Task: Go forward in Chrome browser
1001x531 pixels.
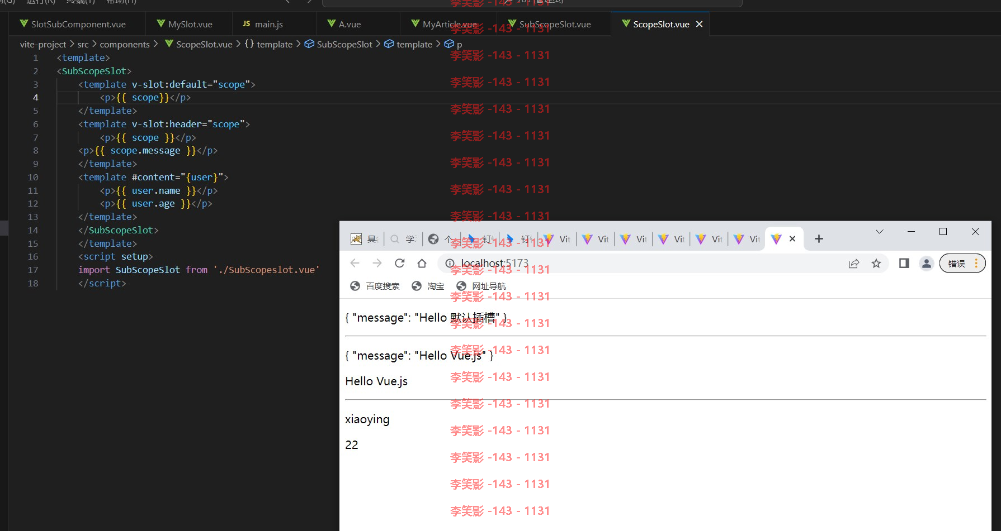Action: pos(377,263)
